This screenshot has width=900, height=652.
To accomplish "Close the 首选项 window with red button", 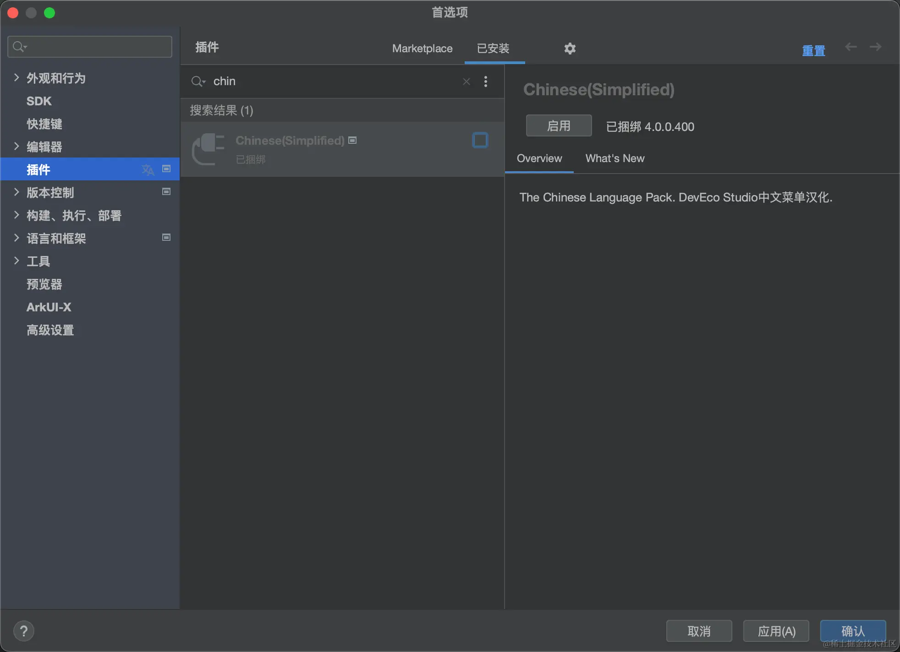I will pos(13,13).
